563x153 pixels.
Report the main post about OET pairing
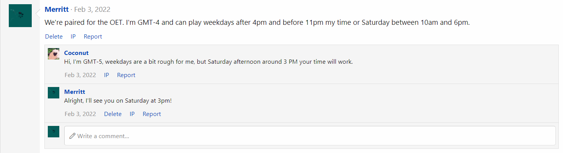[x=93, y=37]
